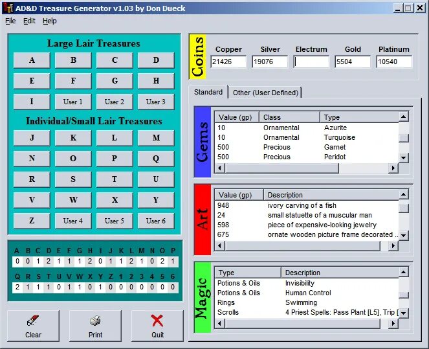429x349 pixels.
Task: Open the Edit menu
Action: (29, 21)
